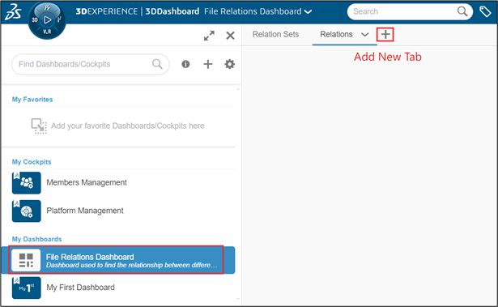Open the Platform Management cockpit icon
The image size is (498, 307).
click(x=27, y=211)
